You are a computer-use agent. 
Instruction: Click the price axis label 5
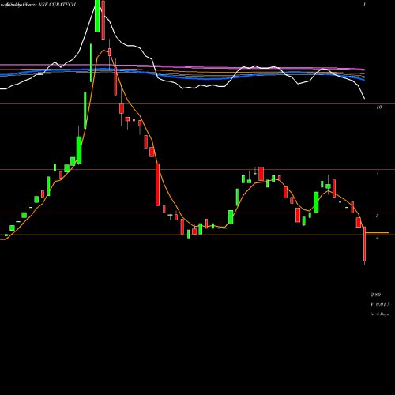[378, 216]
